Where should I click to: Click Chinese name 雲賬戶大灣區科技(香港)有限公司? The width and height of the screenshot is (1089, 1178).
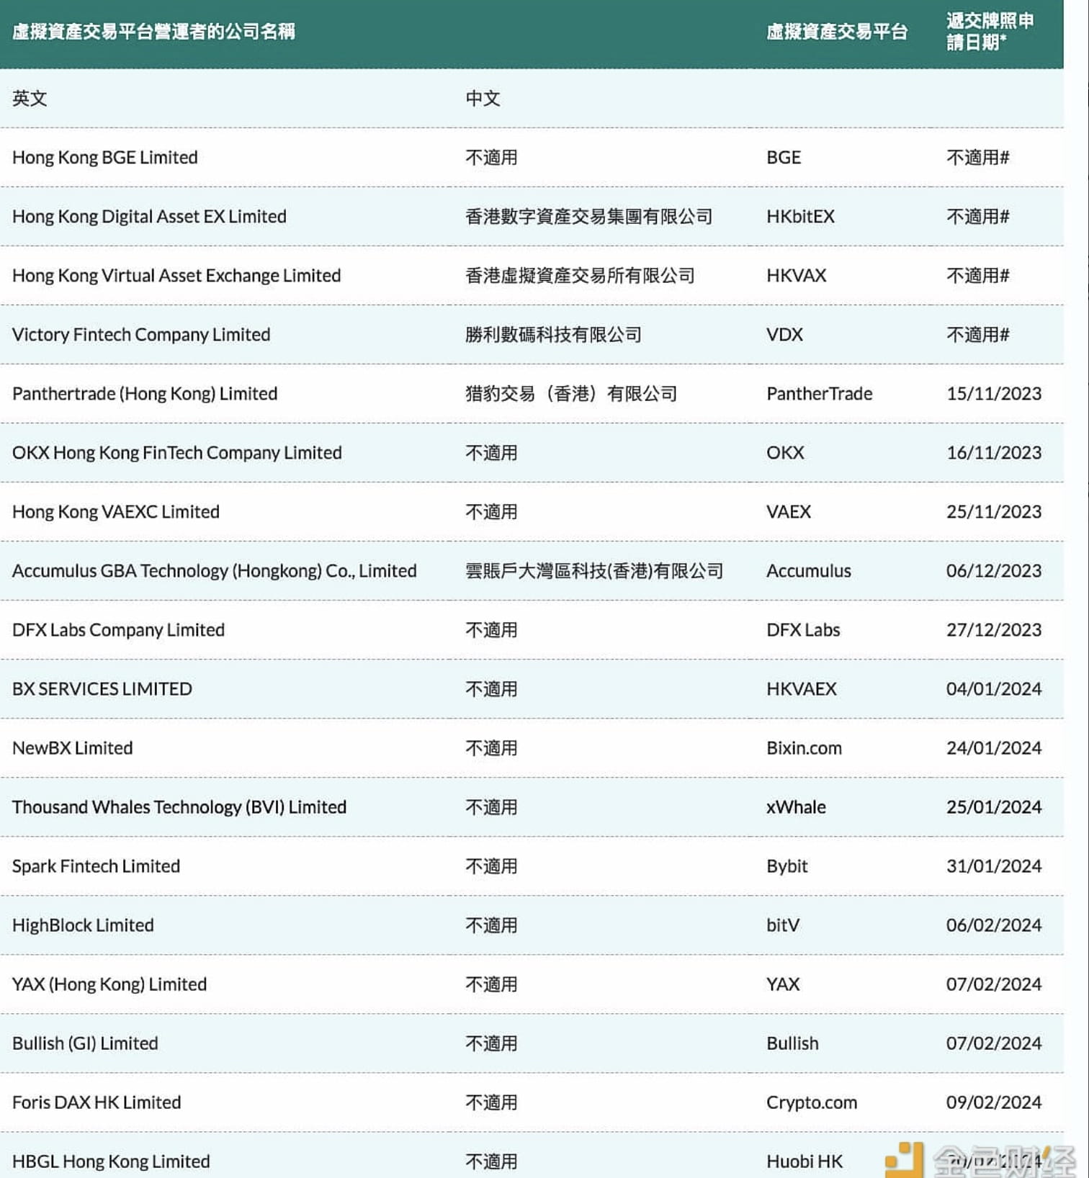tap(594, 571)
